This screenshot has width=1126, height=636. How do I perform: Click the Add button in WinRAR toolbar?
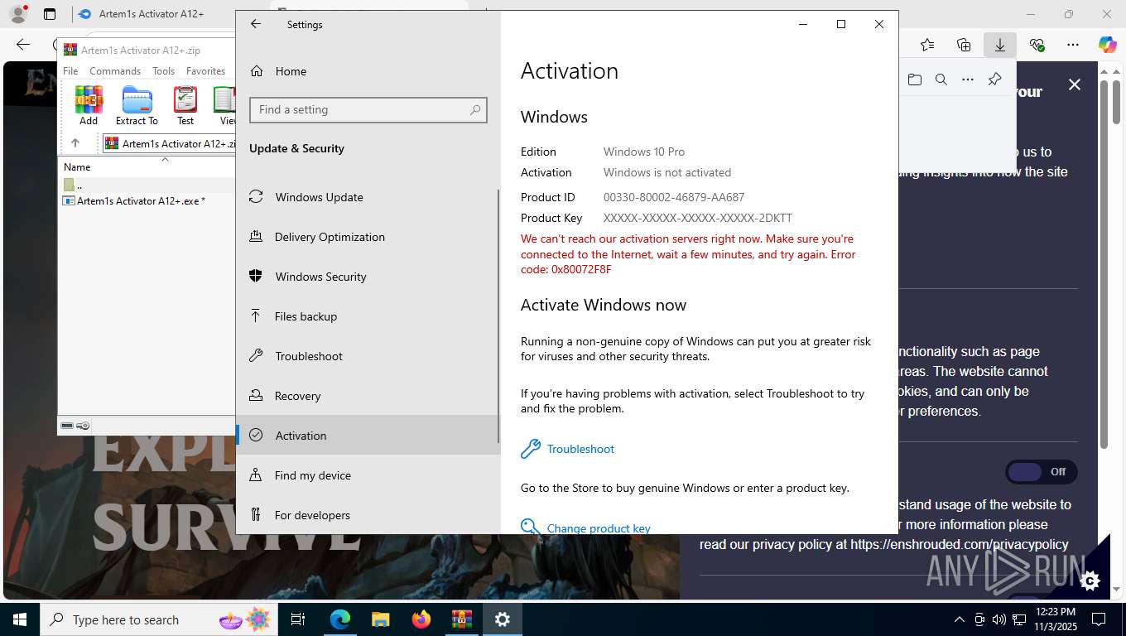(89, 105)
